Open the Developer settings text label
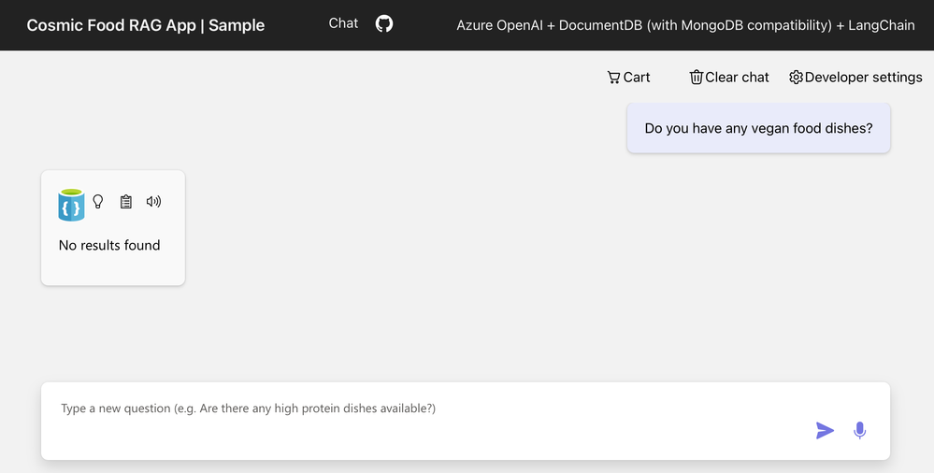 click(863, 78)
